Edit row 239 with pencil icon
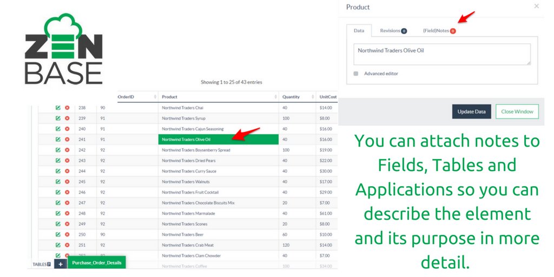The image size is (554, 277). click(58, 118)
